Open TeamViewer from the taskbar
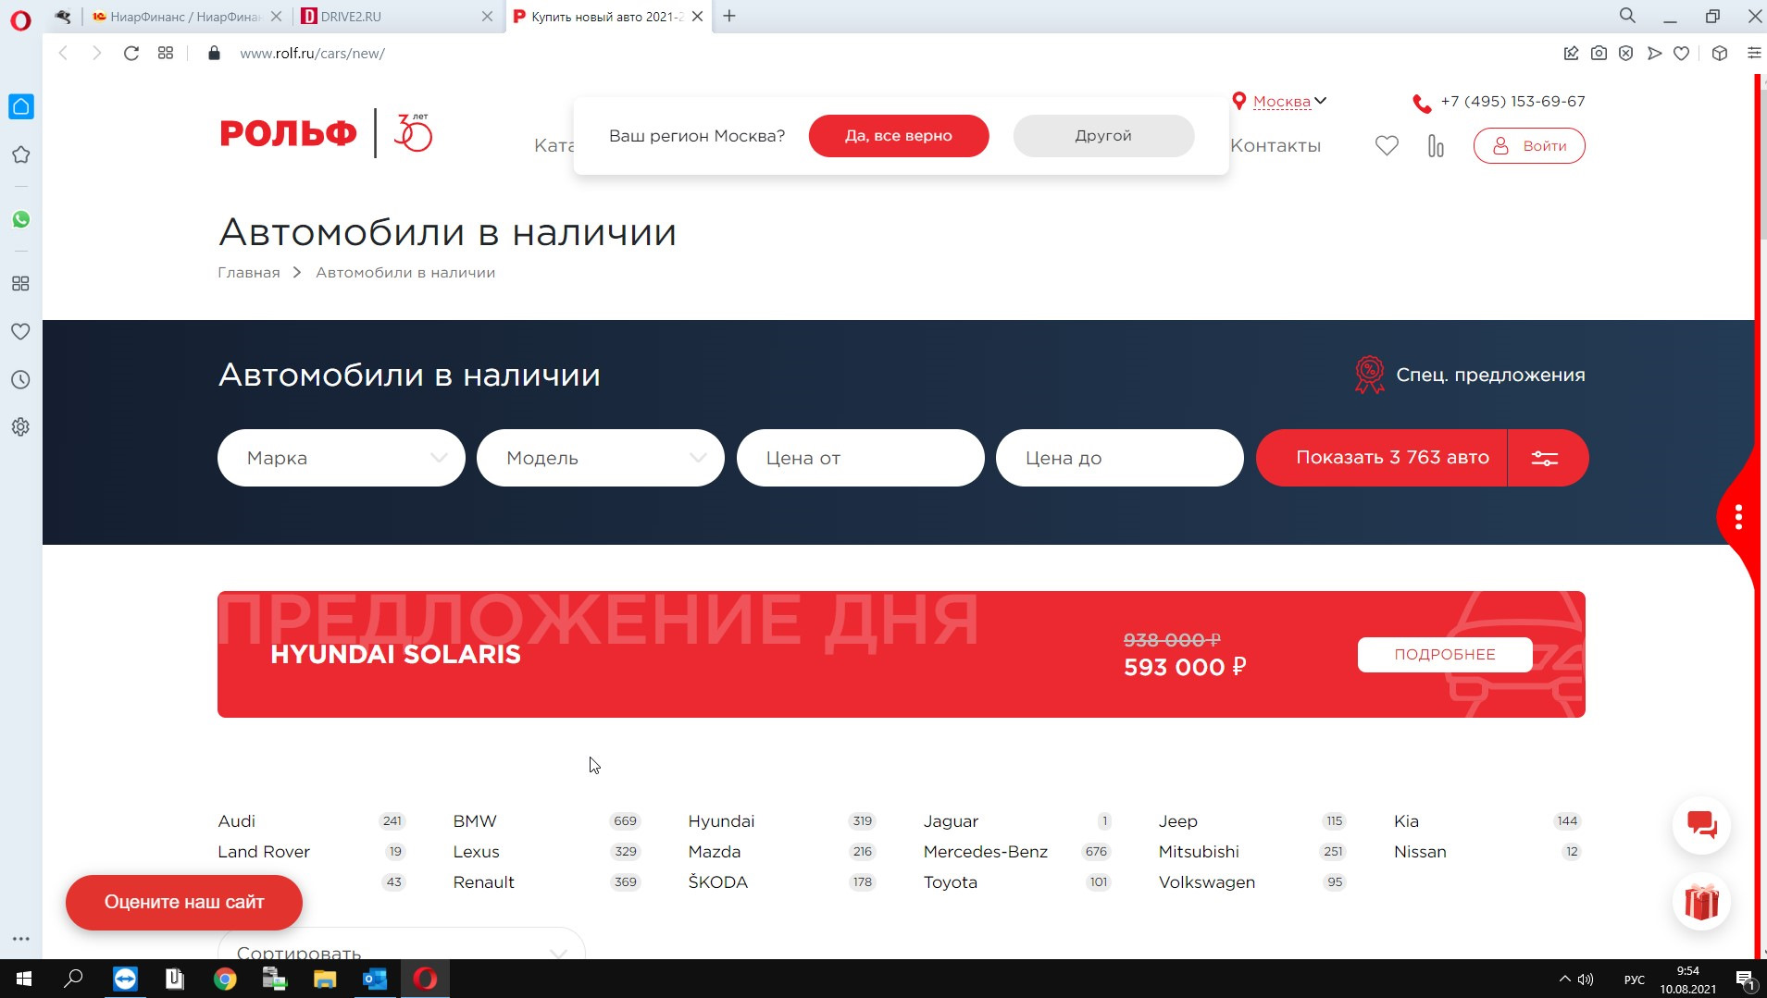Image resolution: width=1767 pixels, height=998 pixels. (x=125, y=979)
